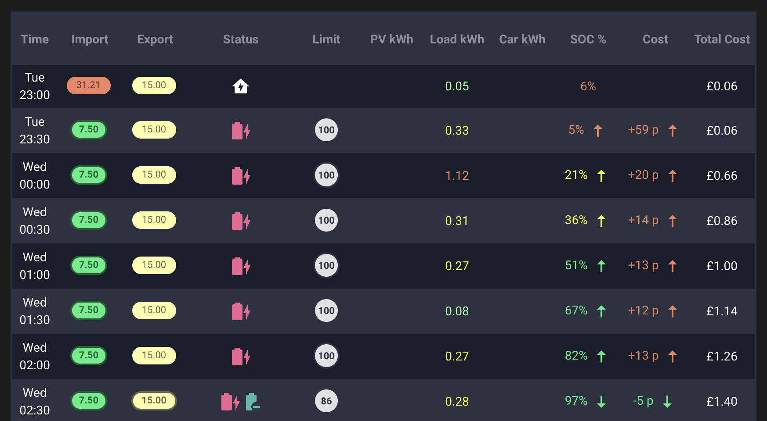Screen dimensions: 767x421
Task: Click battery charging icon in Tue 23:30 row
Action: click(x=241, y=131)
